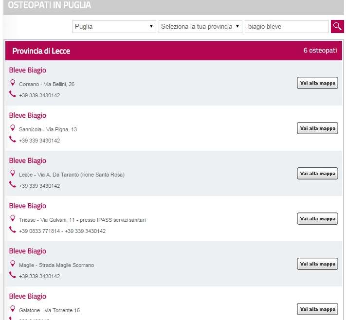Click location pin icon beside Corsano address
346x320 pixels.
pos(13,83)
